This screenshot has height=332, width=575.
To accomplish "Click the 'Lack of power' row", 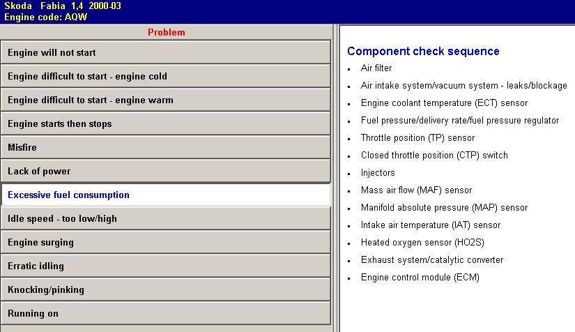I will (x=166, y=171).
